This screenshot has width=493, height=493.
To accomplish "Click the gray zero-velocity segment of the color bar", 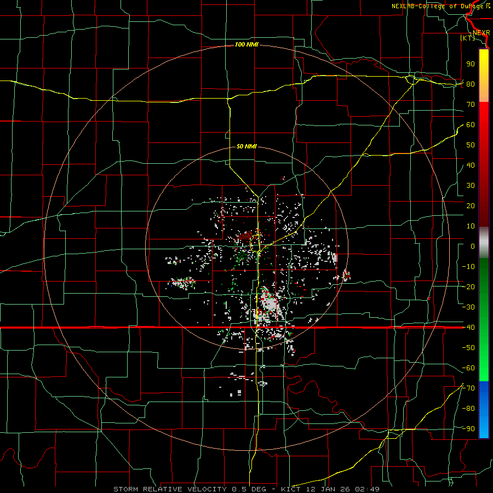I will click(484, 243).
